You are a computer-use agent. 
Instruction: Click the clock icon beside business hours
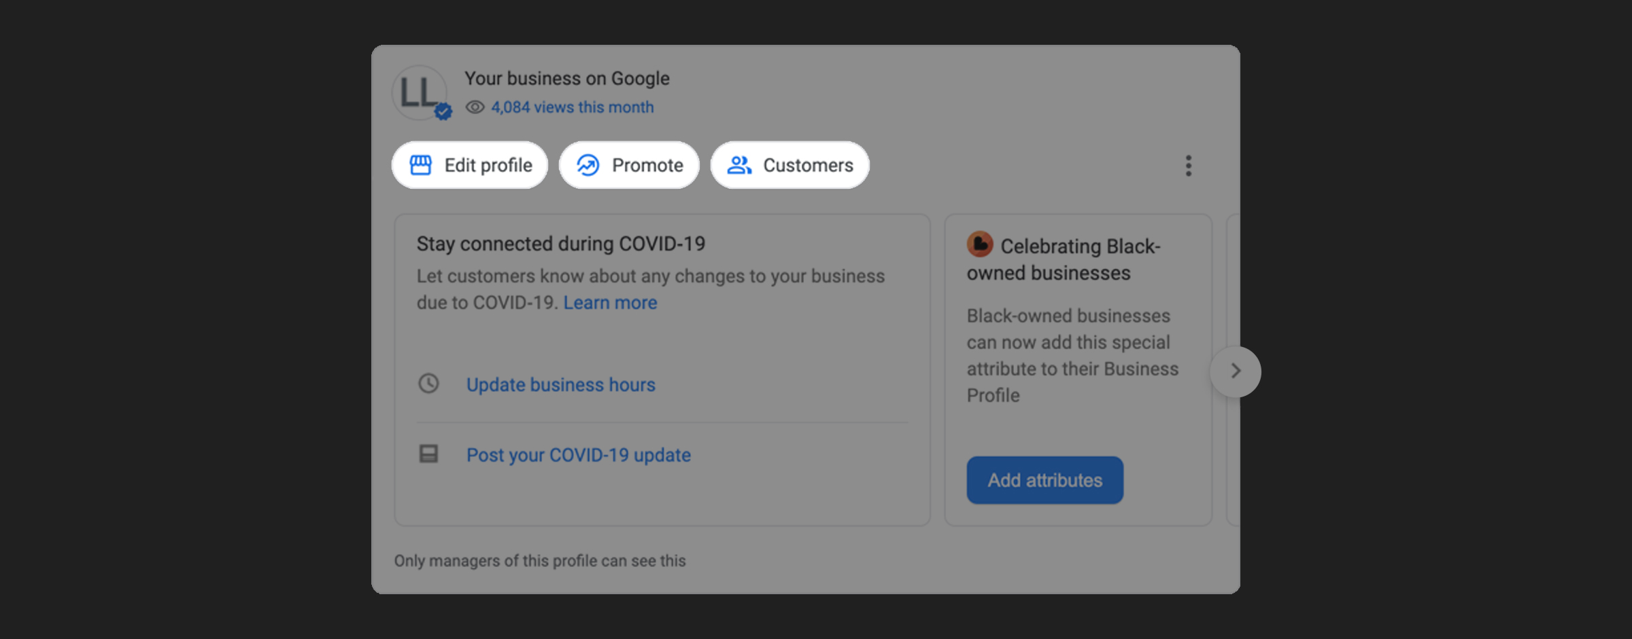coord(428,384)
